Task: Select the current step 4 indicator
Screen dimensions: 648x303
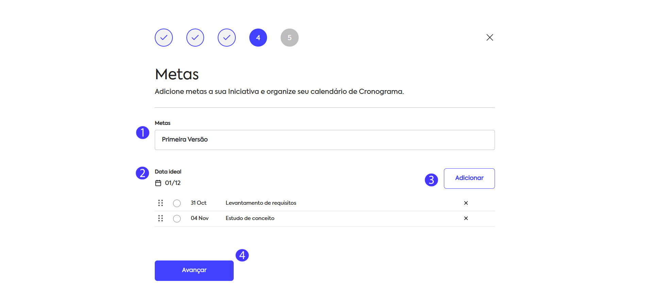Action: (x=258, y=38)
